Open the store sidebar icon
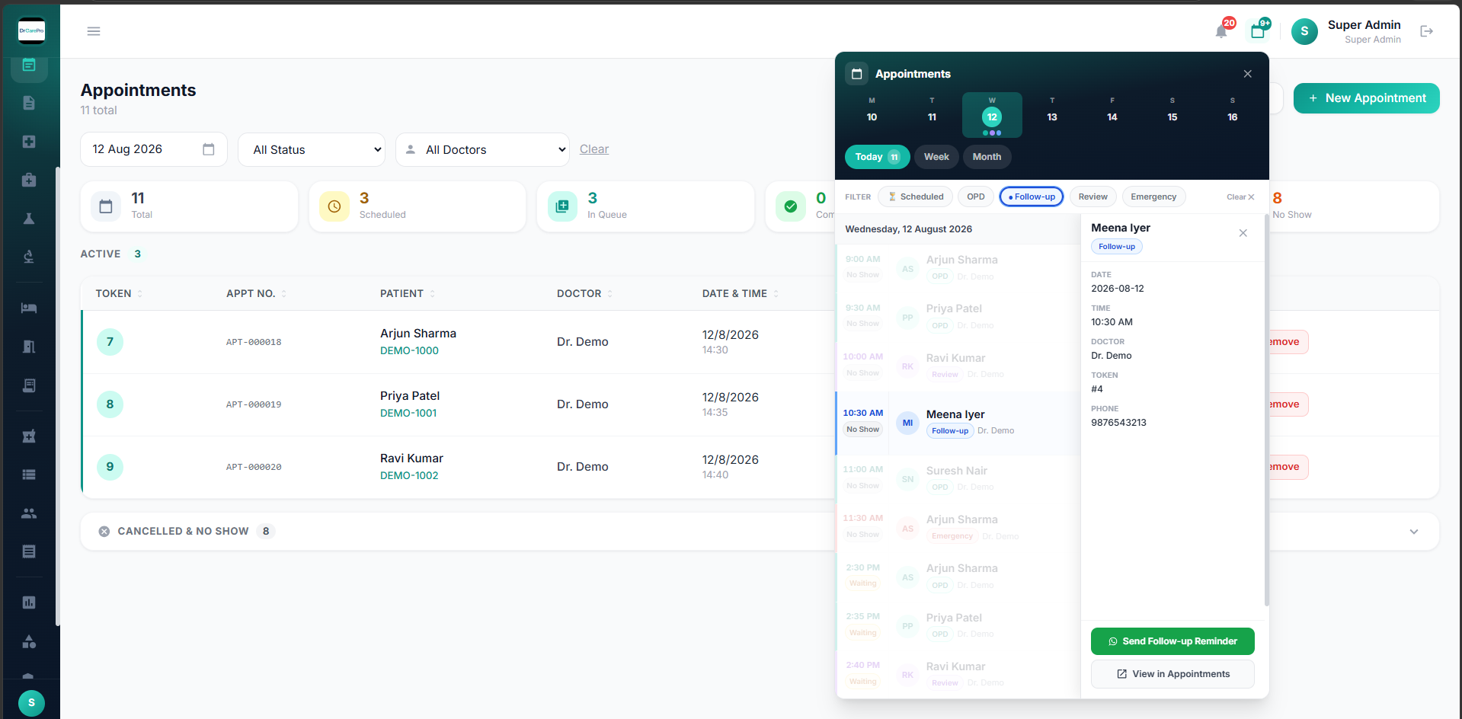Screen dimensions: 1462x719 click(x=29, y=436)
